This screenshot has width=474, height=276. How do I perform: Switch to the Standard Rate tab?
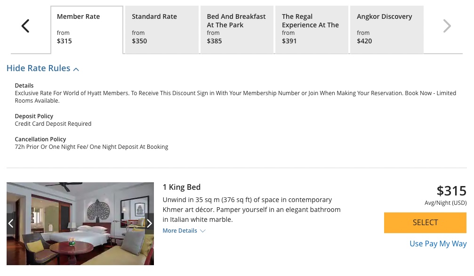[x=161, y=29]
